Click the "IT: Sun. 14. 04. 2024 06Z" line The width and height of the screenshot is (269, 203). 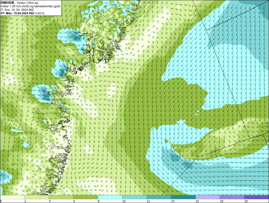17,10
